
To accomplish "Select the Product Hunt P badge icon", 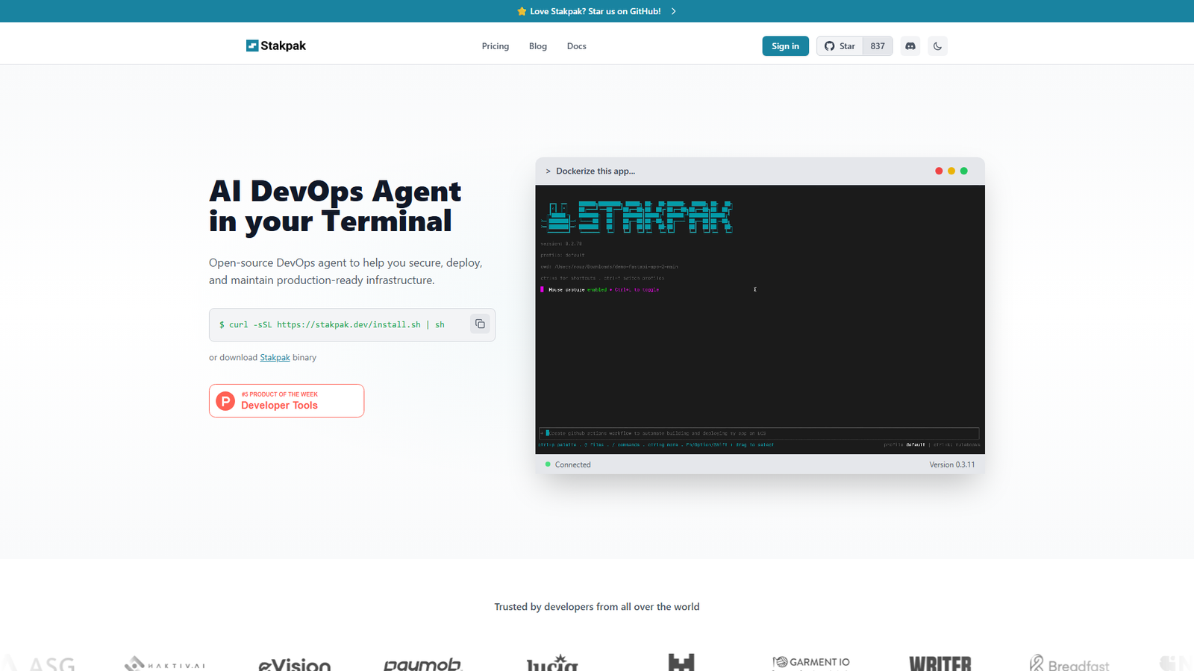I will click(225, 400).
